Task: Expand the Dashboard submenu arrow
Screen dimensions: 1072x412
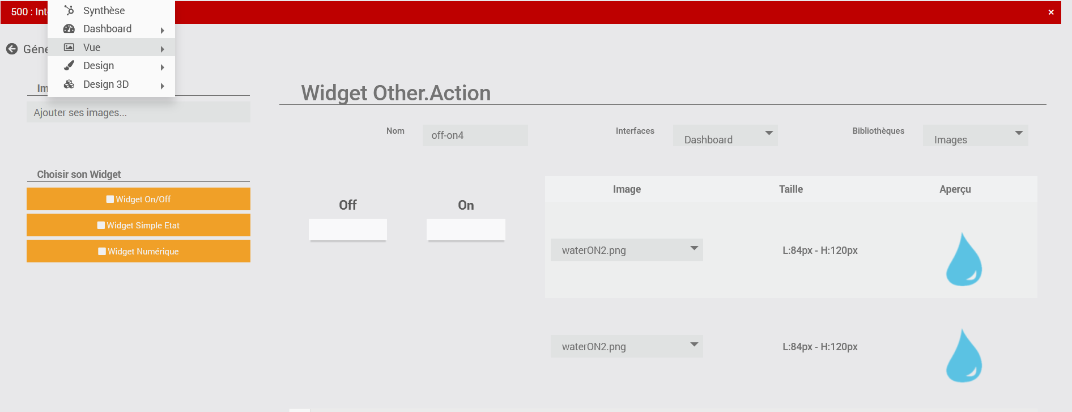Action: (163, 31)
